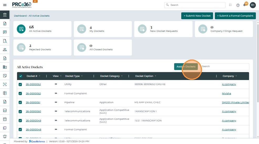
Task: Toggle fullscreen mode icon in header
Action: pyautogui.click(x=230, y=5)
